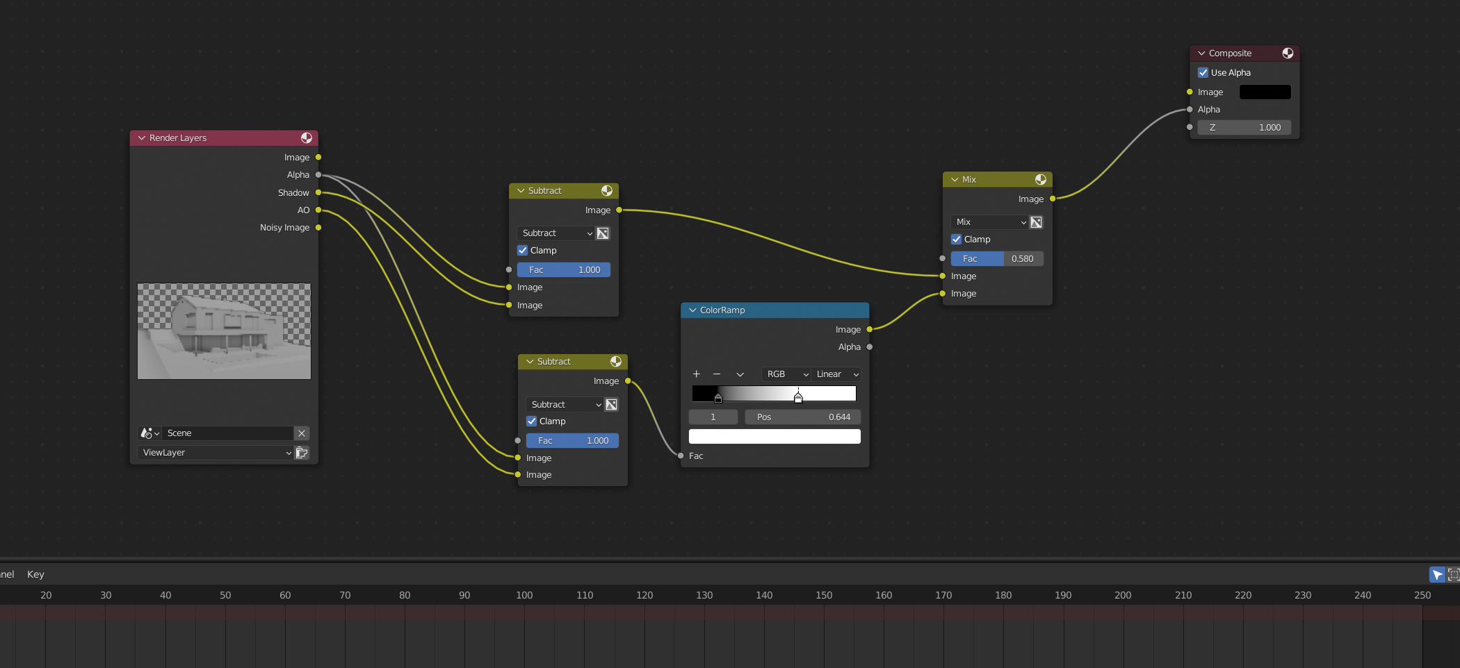
Task: Toggle alpha icon beside Mix blend dropdown
Action: (x=1037, y=222)
